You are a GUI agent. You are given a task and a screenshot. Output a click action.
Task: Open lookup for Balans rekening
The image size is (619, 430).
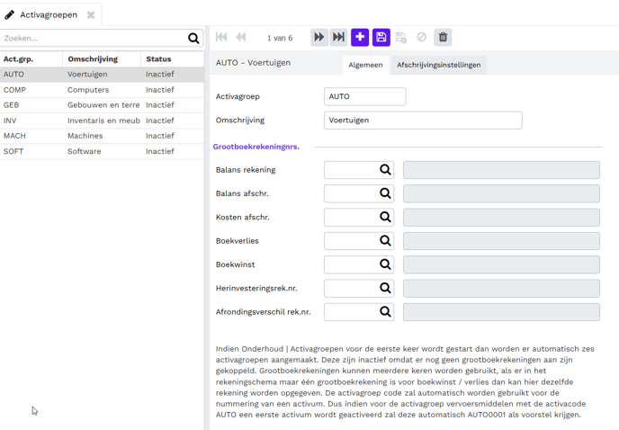coord(385,170)
